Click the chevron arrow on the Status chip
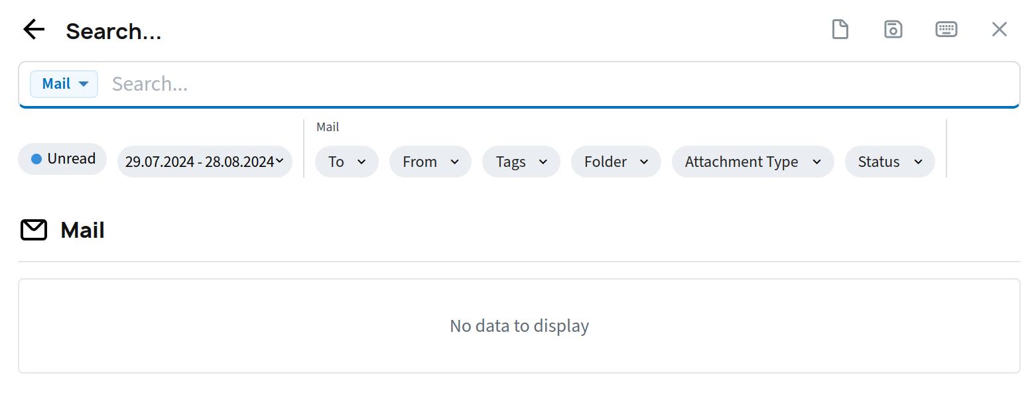1036x414 pixels. [x=918, y=162]
